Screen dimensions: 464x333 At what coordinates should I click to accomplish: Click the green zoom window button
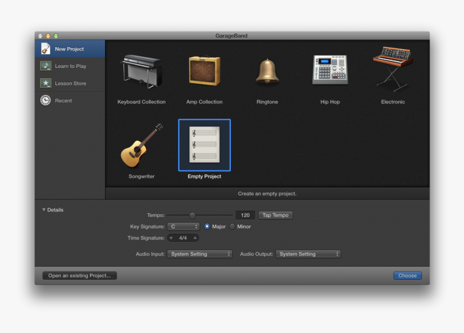click(x=56, y=36)
